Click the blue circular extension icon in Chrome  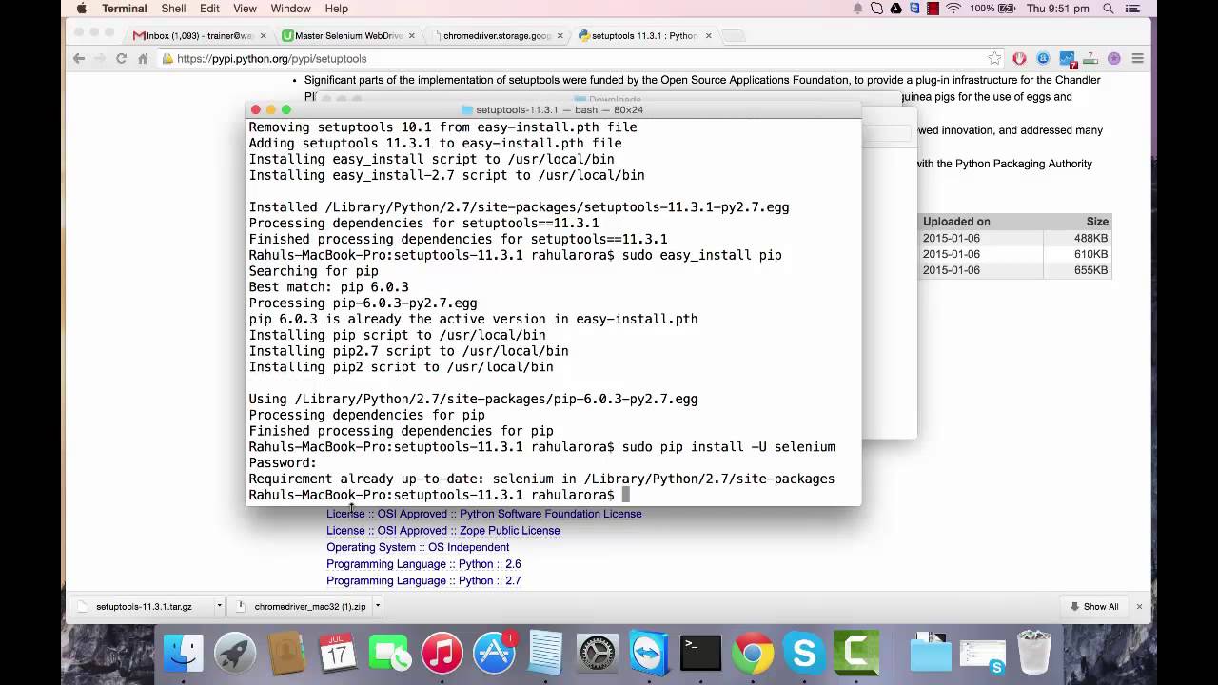[x=1043, y=59]
